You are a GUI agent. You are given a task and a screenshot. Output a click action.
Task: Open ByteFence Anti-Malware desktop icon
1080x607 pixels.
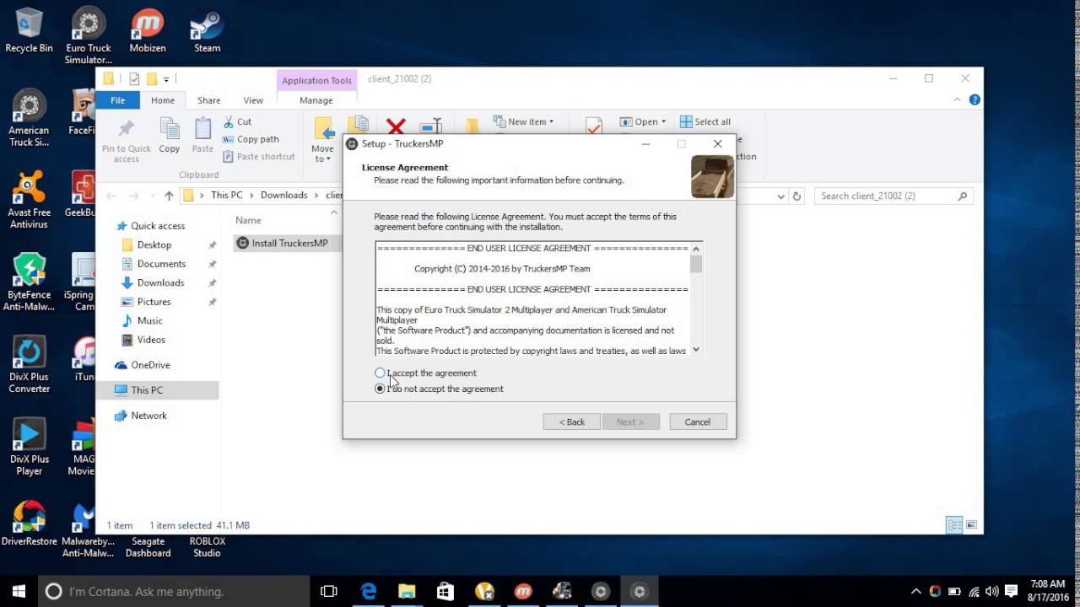pos(29,282)
